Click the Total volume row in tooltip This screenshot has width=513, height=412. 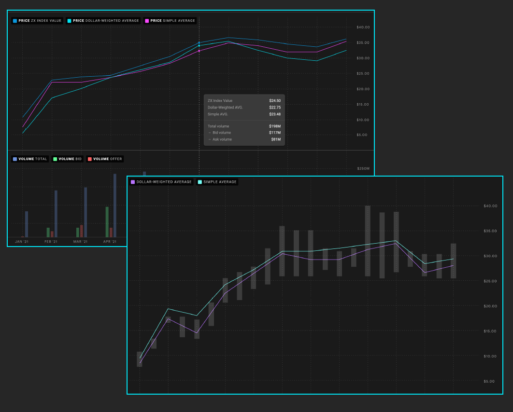coord(244,126)
